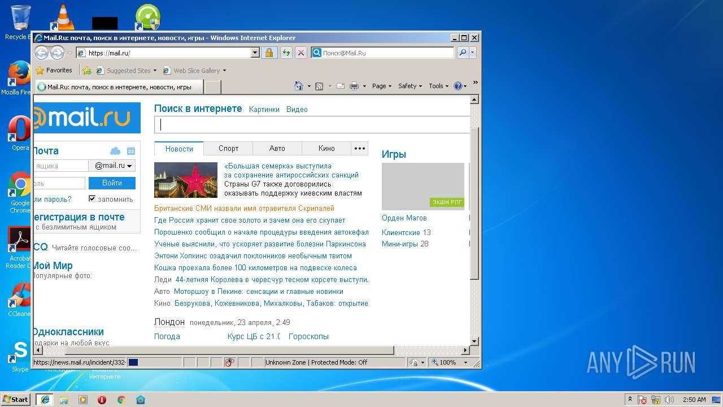Click the Print icon in command bar
This screenshot has width=723, height=407.
click(354, 86)
